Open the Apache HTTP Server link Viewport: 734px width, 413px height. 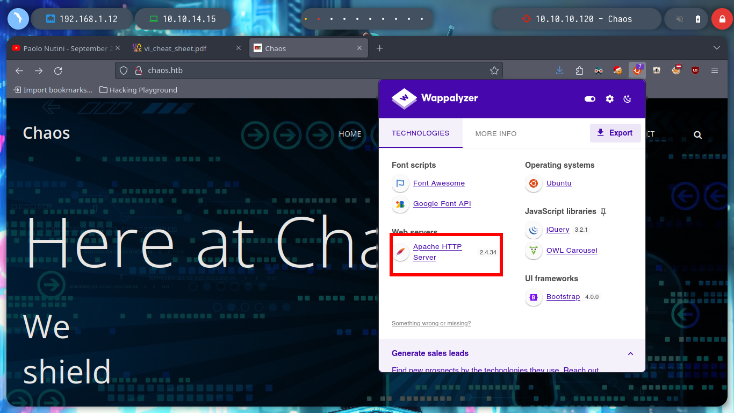click(437, 252)
